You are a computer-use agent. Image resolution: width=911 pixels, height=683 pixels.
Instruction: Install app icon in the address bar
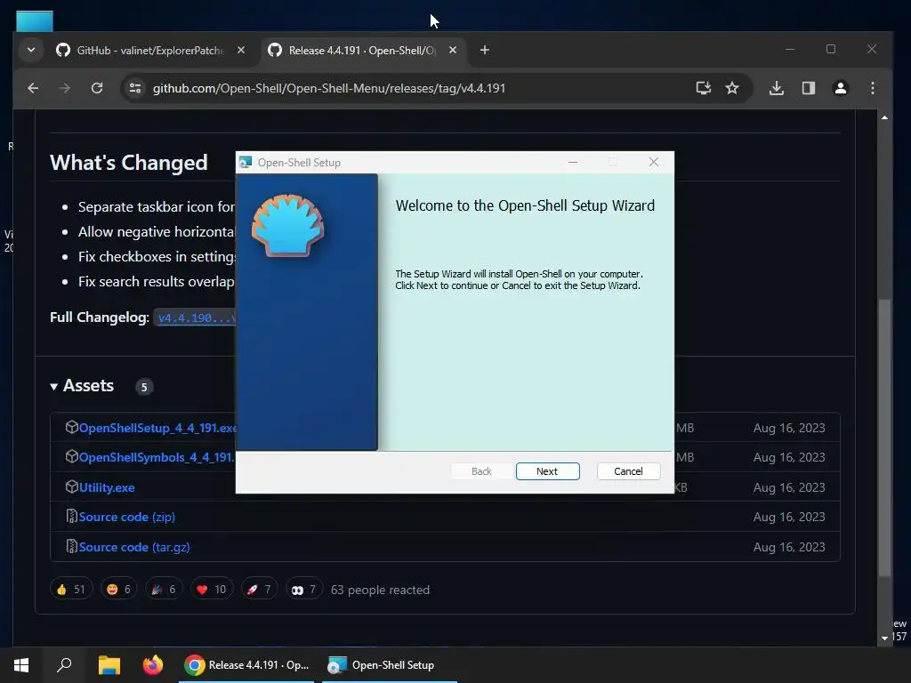pos(704,88)
